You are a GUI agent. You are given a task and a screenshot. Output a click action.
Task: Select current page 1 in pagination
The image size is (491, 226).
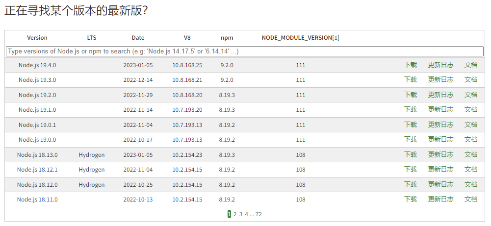tap(229, 214)
